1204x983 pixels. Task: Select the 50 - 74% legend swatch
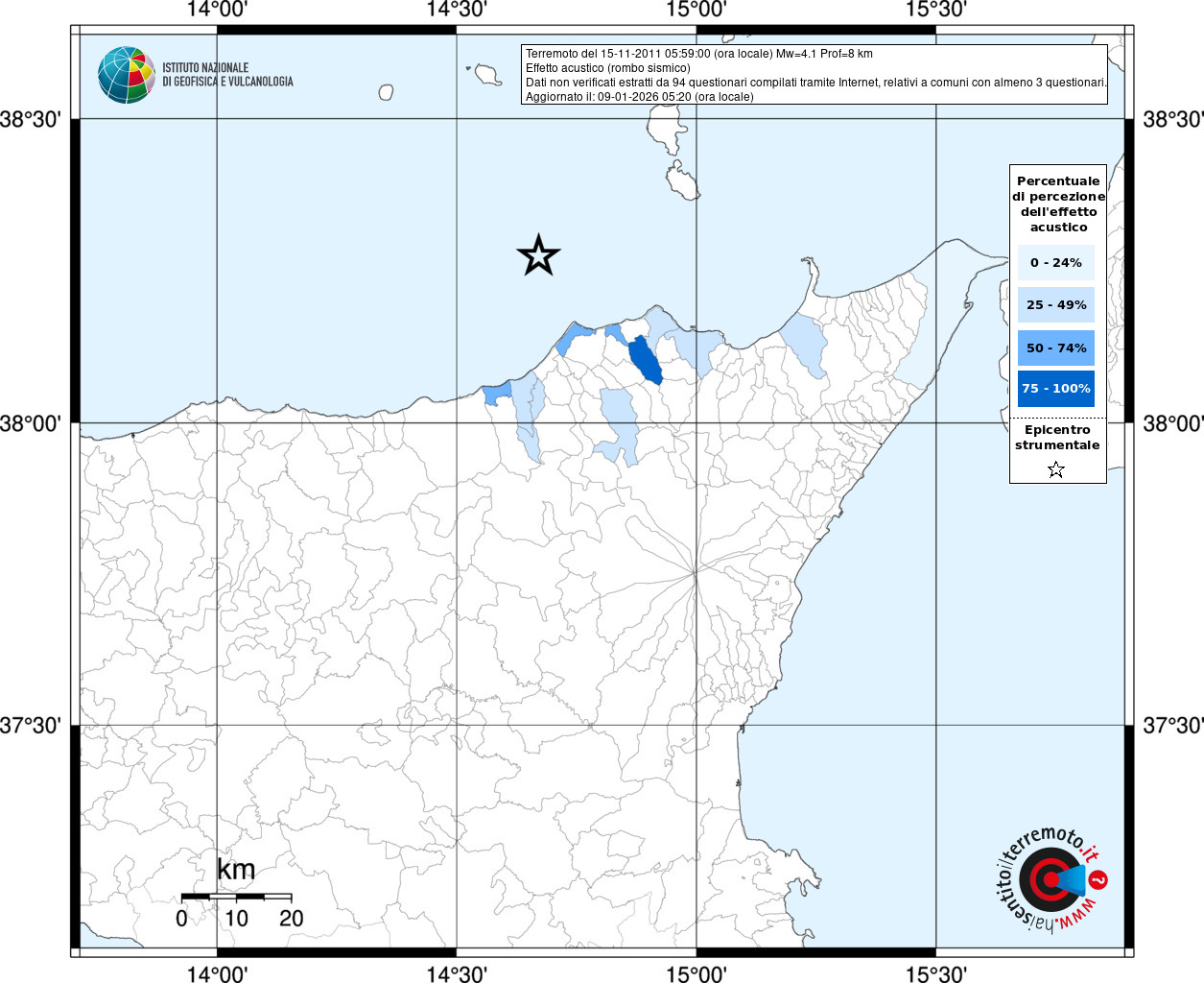click(x=1055, y=348)
